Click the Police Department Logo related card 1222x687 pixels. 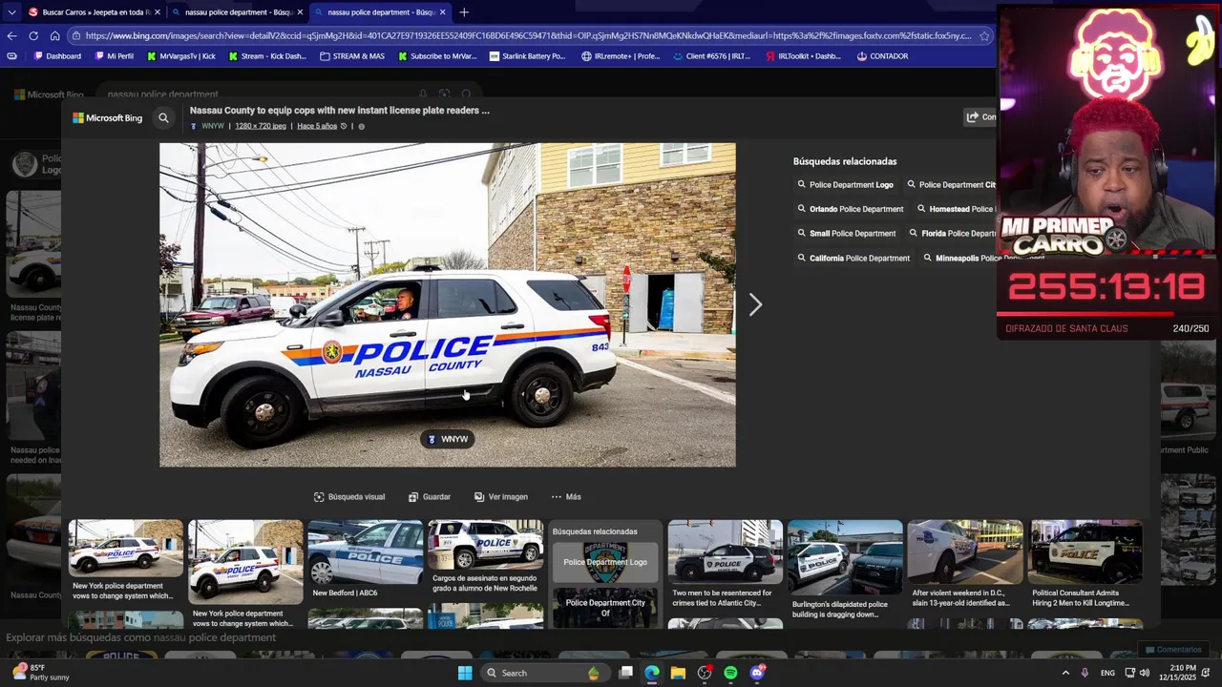point(605,562)
